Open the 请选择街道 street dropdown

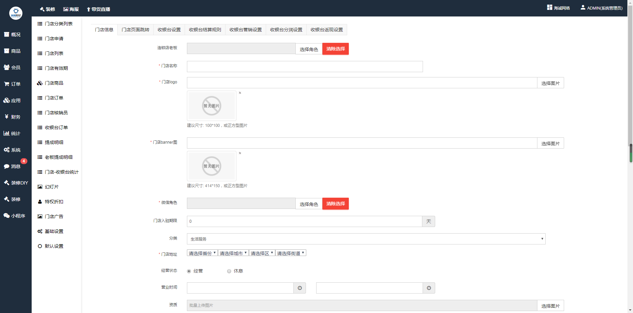pos(291,253)
